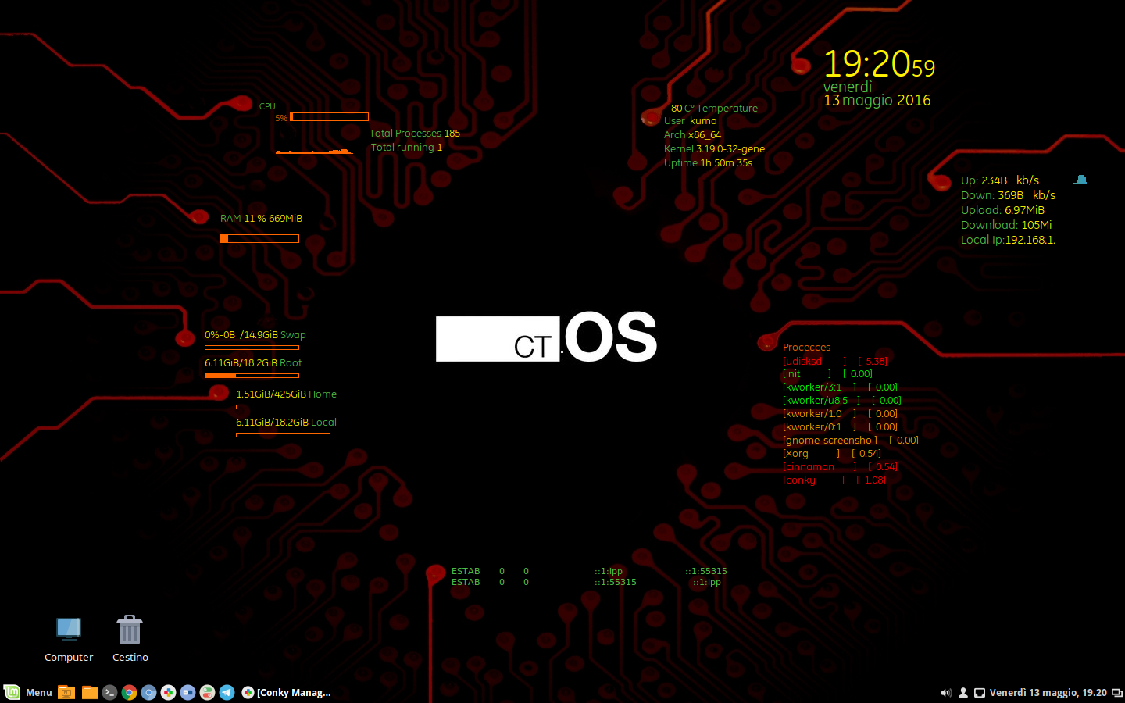
Task: Click the RAM usage progress bar
Action: pyautogui.click(x=259, y=238)
